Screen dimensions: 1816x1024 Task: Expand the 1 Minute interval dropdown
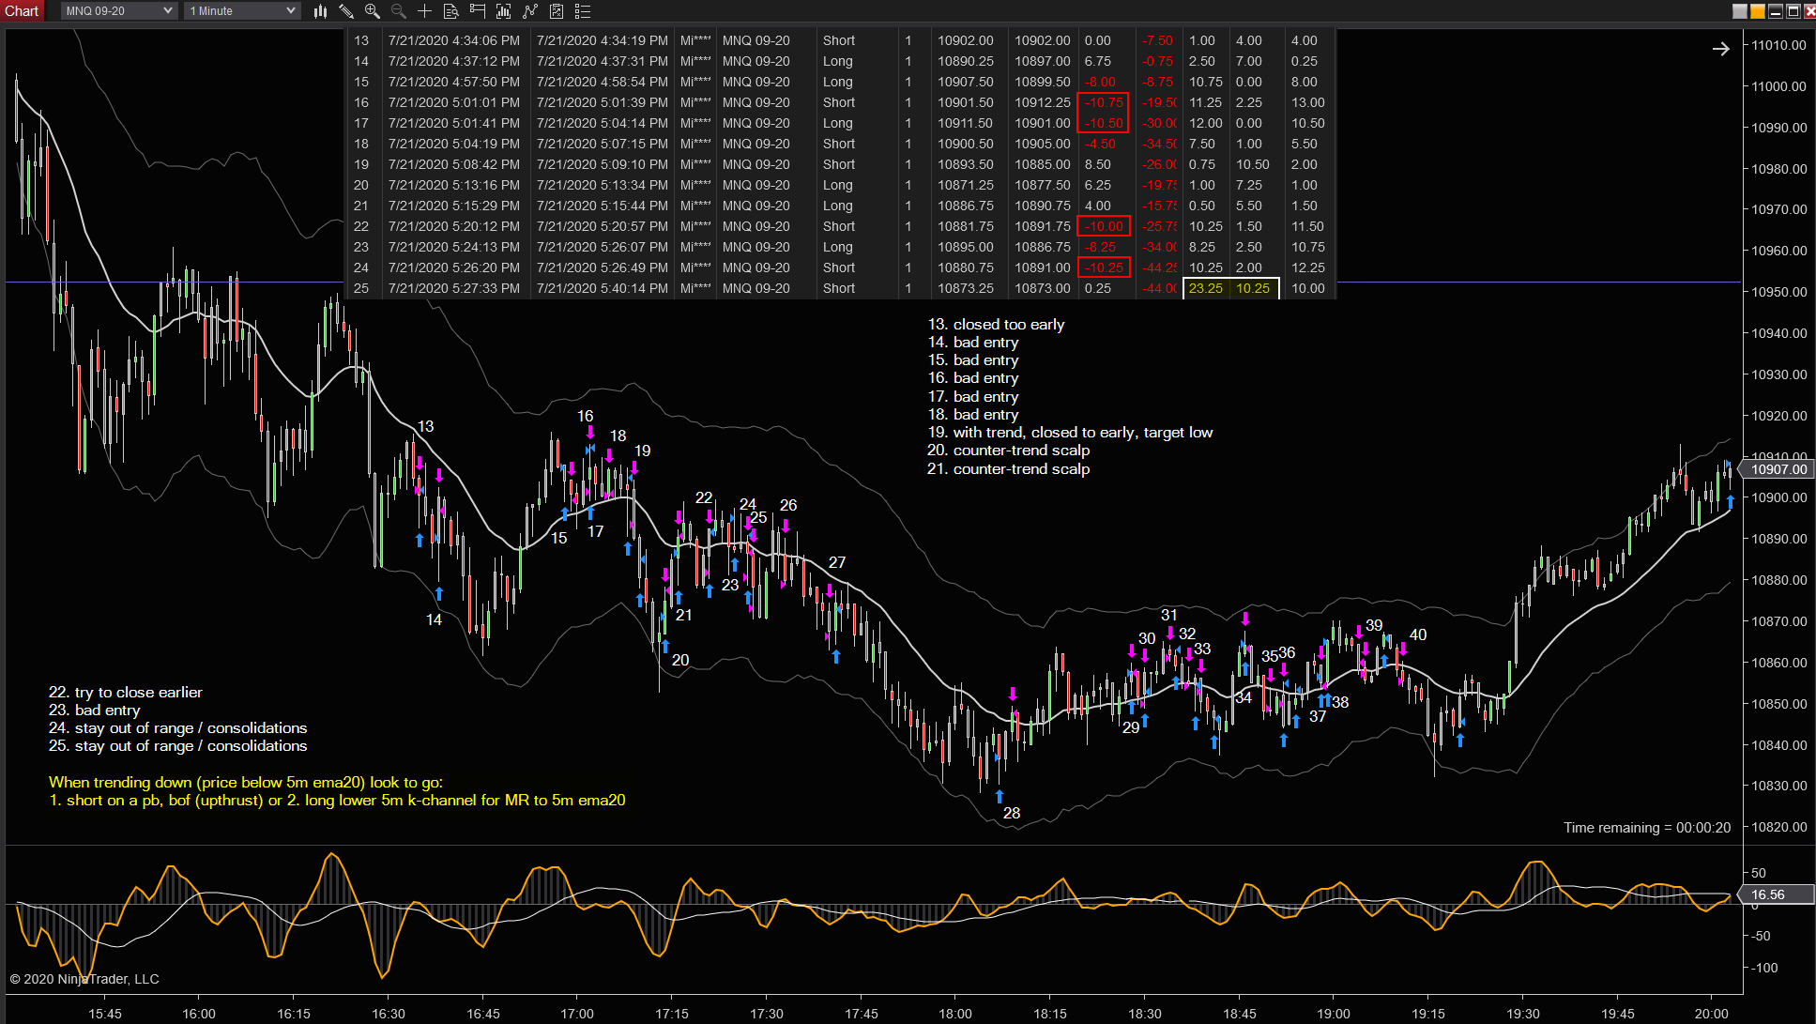[242, 11]
